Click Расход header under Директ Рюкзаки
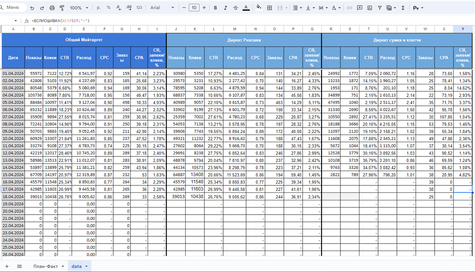This screenshot has height=272, width=475. (x=235, y=58)
